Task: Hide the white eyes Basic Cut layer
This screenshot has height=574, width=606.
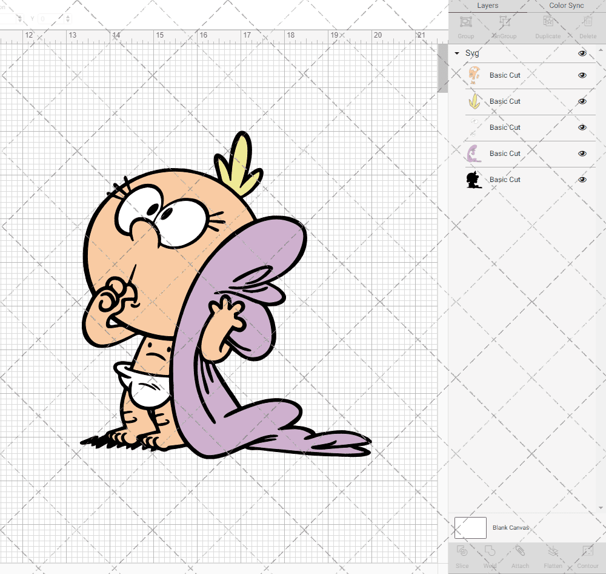Action: (x=582, y=127)
